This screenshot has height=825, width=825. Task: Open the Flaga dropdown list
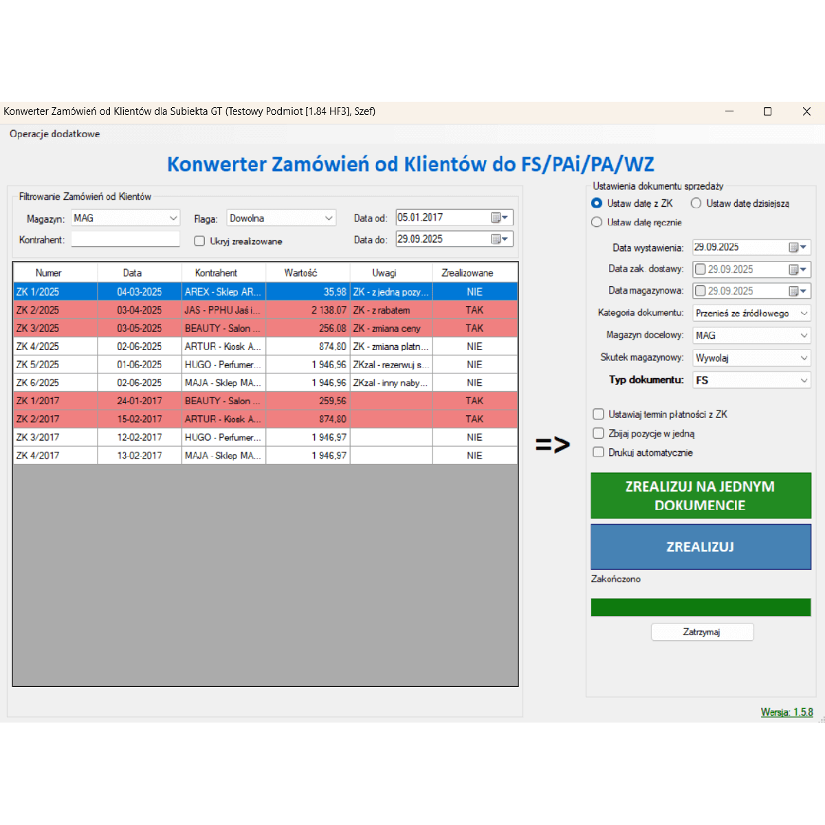(329, 219)
